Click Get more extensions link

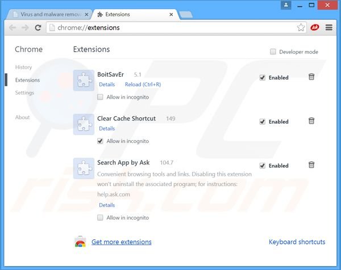pyautogui.click(x=122, y=242)
